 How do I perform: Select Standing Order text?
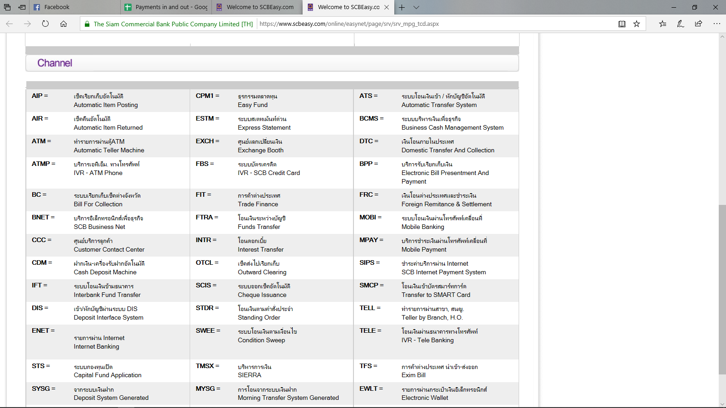pos(259,317)
